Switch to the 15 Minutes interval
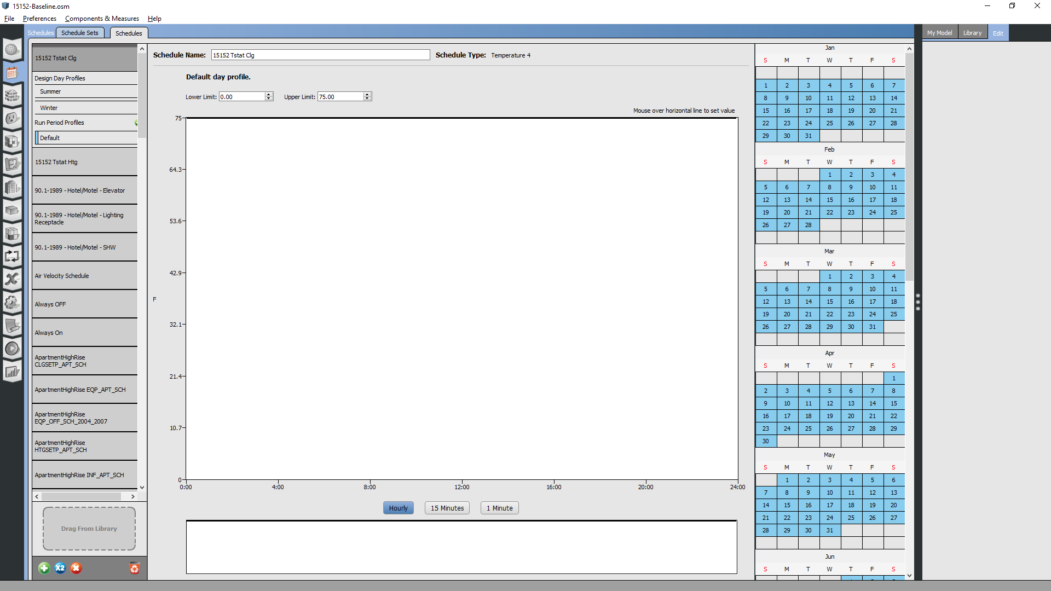1051x591 pixels. click(x=447, y=508)
